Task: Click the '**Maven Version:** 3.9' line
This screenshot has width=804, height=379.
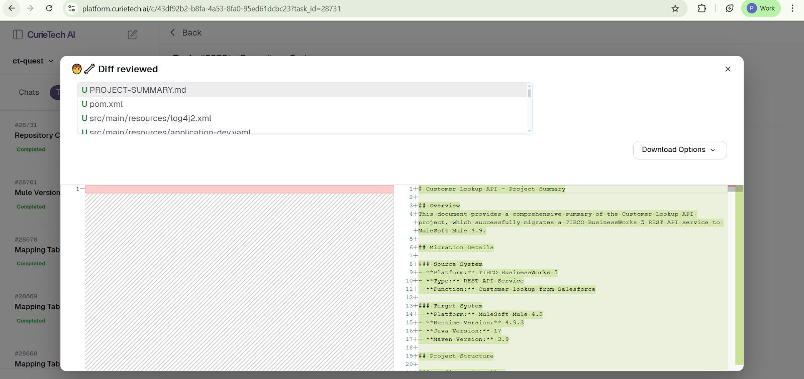Action: click(x=464, y=339)
